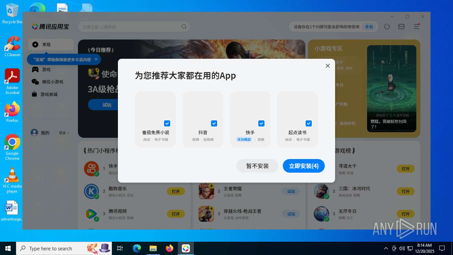
Task: Click the 快手 mini program icon
Action: coord(91,169)
